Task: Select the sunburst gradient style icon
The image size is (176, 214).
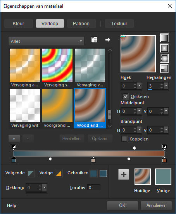Action: tap(164, 58)
